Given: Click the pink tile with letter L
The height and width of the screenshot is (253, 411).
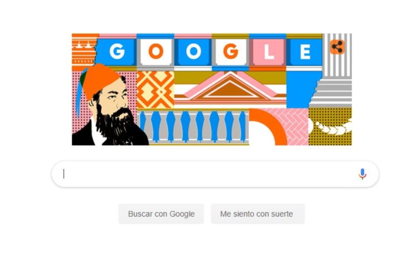Looking at the screenshot, I should (268, 52).
